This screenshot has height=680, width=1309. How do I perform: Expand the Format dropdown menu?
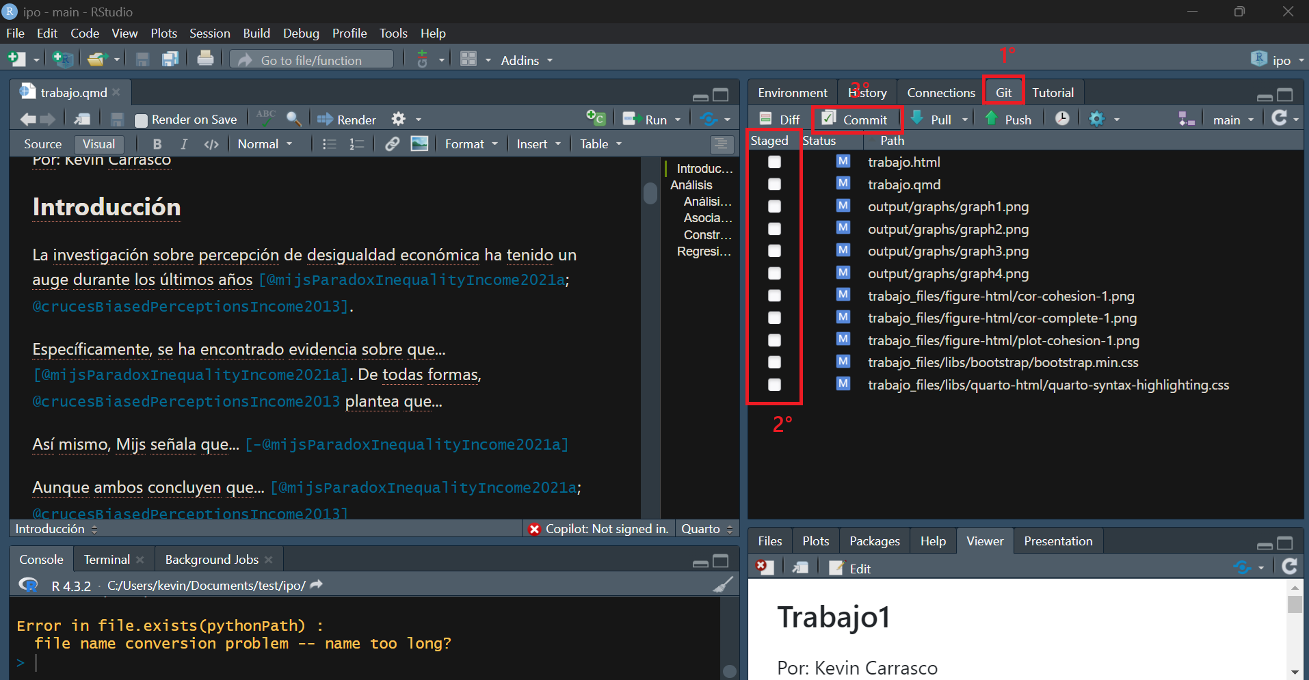coord(471,144)
